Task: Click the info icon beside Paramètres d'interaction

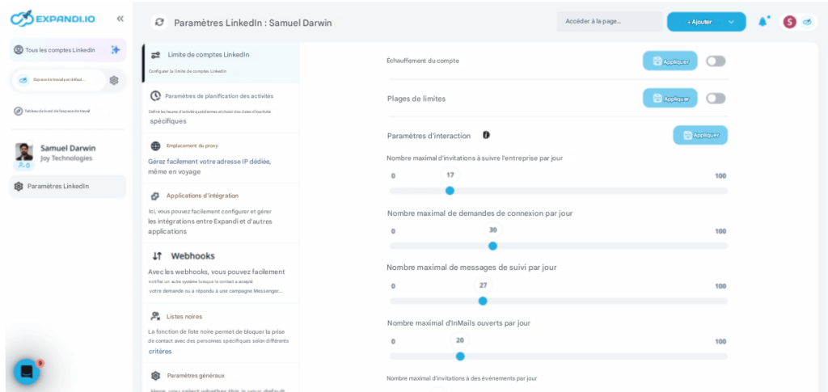Action: coord(486,135)
